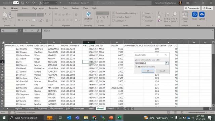The image size is (215, 121).
Task: Open the File menu
Action: click(4, 8)
